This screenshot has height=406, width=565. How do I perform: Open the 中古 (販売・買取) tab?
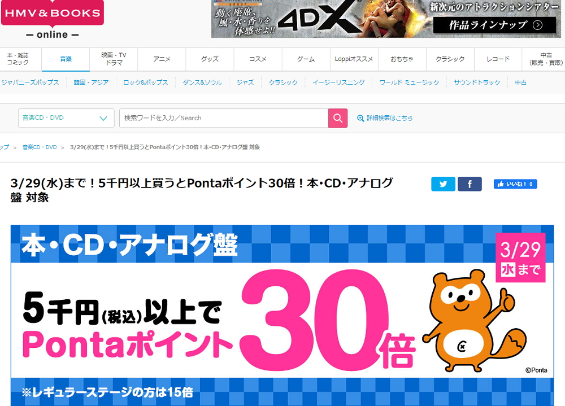[544, 59]
